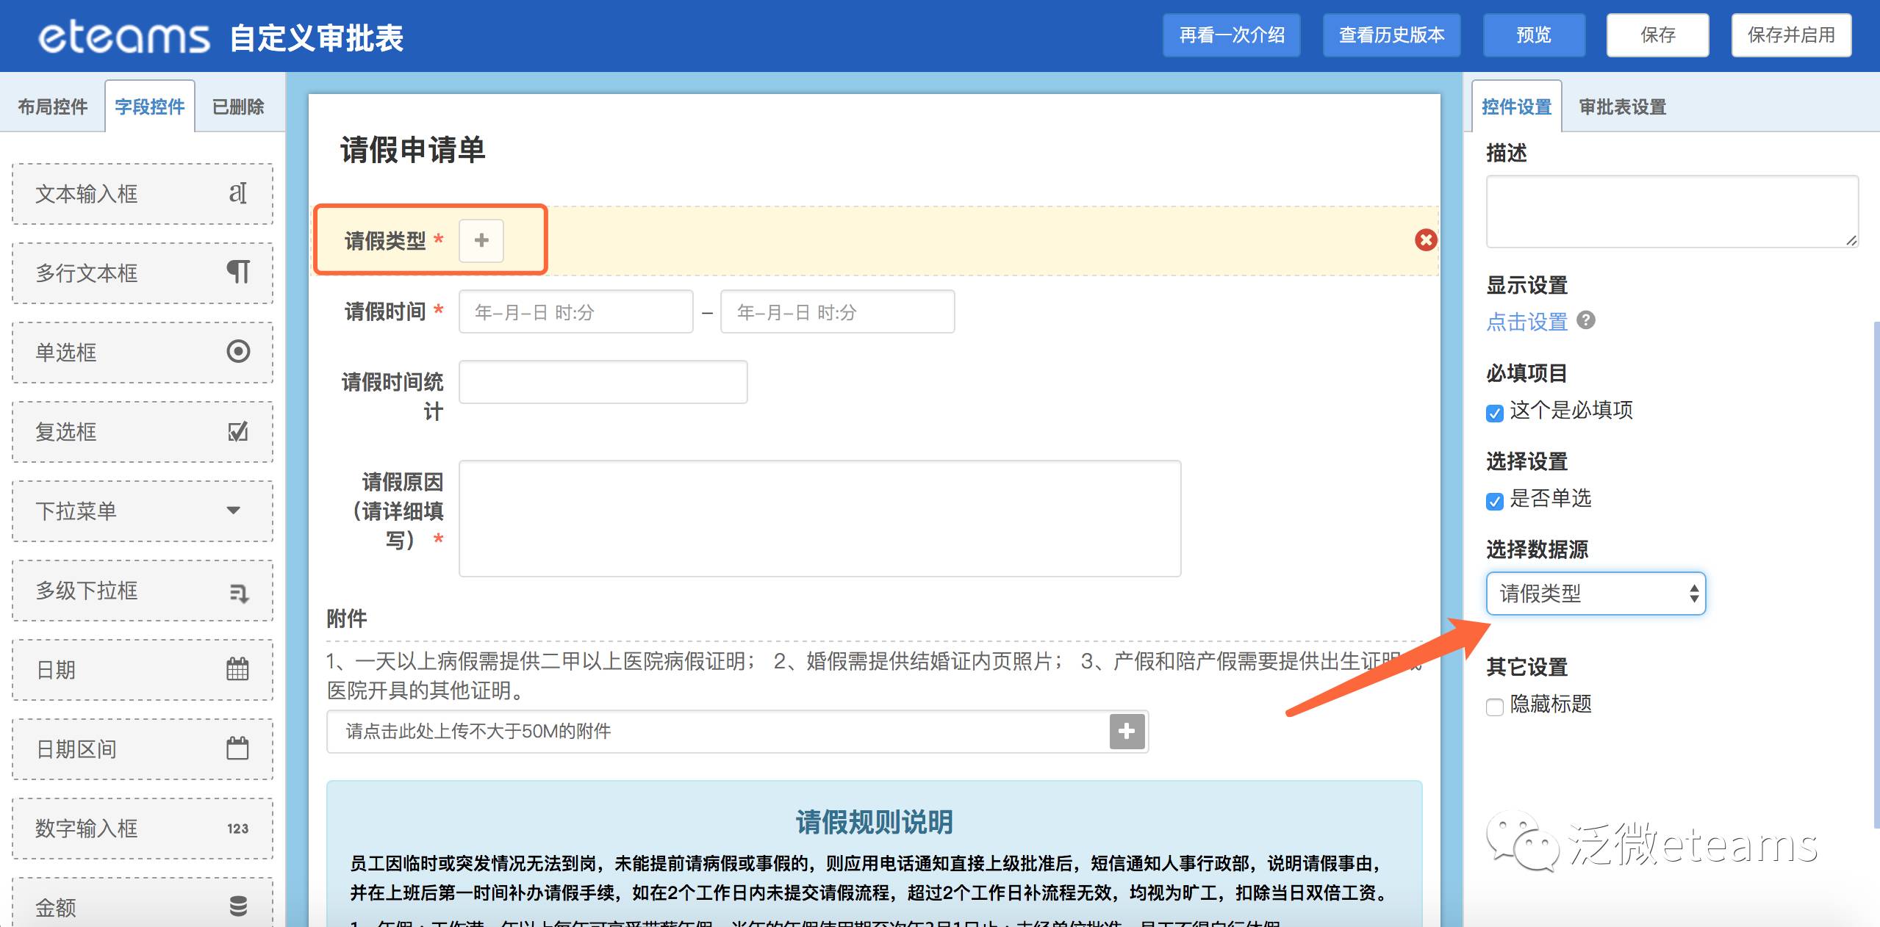Open the 选择数据源 dropdown
Image resolution: width=1880 pixels, height=927 pixels.
[x=1595, y=594]
